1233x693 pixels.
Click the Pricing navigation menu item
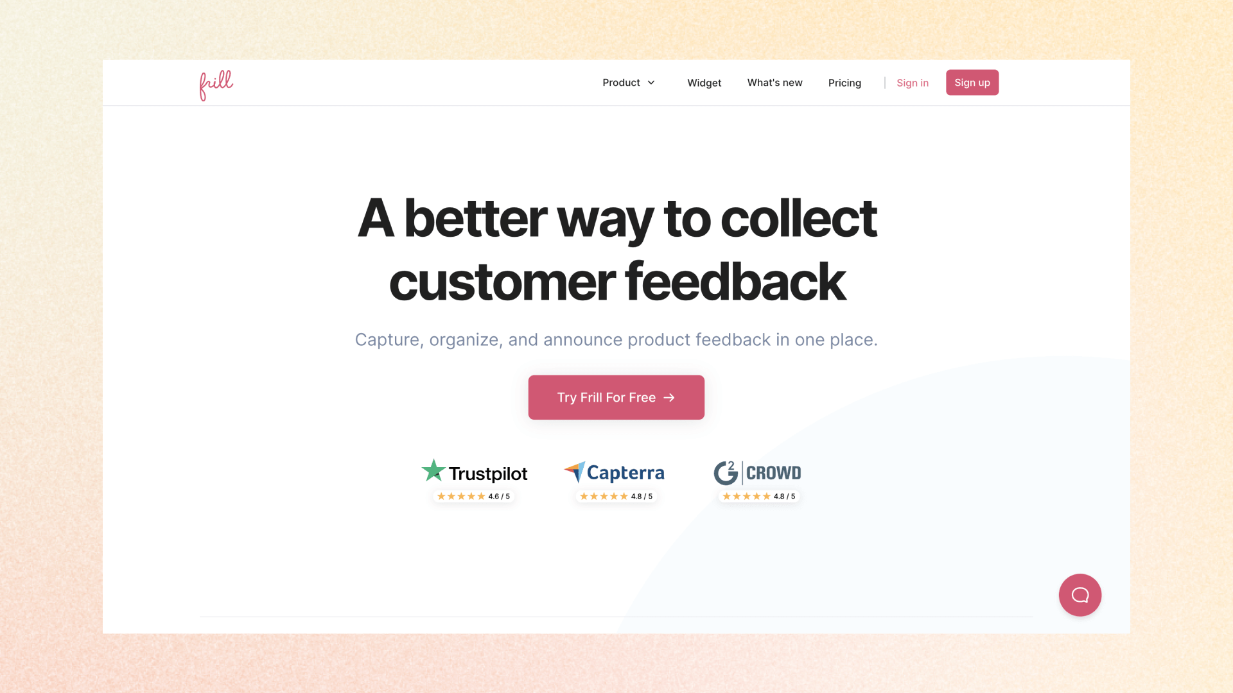point(844,82)
